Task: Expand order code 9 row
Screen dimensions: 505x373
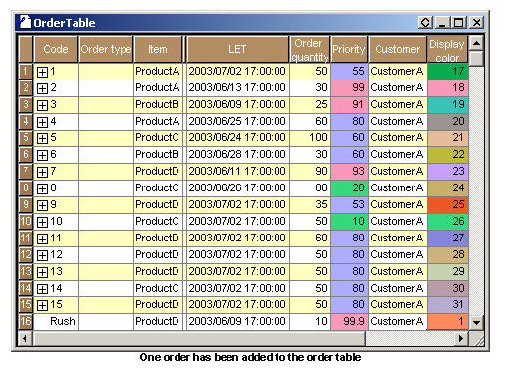Action: [42, 205]
